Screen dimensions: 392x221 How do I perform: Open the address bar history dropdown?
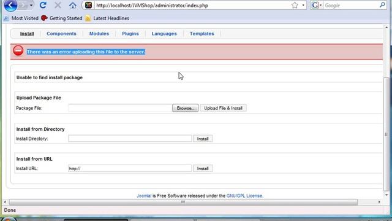click(x=303, y=6)
